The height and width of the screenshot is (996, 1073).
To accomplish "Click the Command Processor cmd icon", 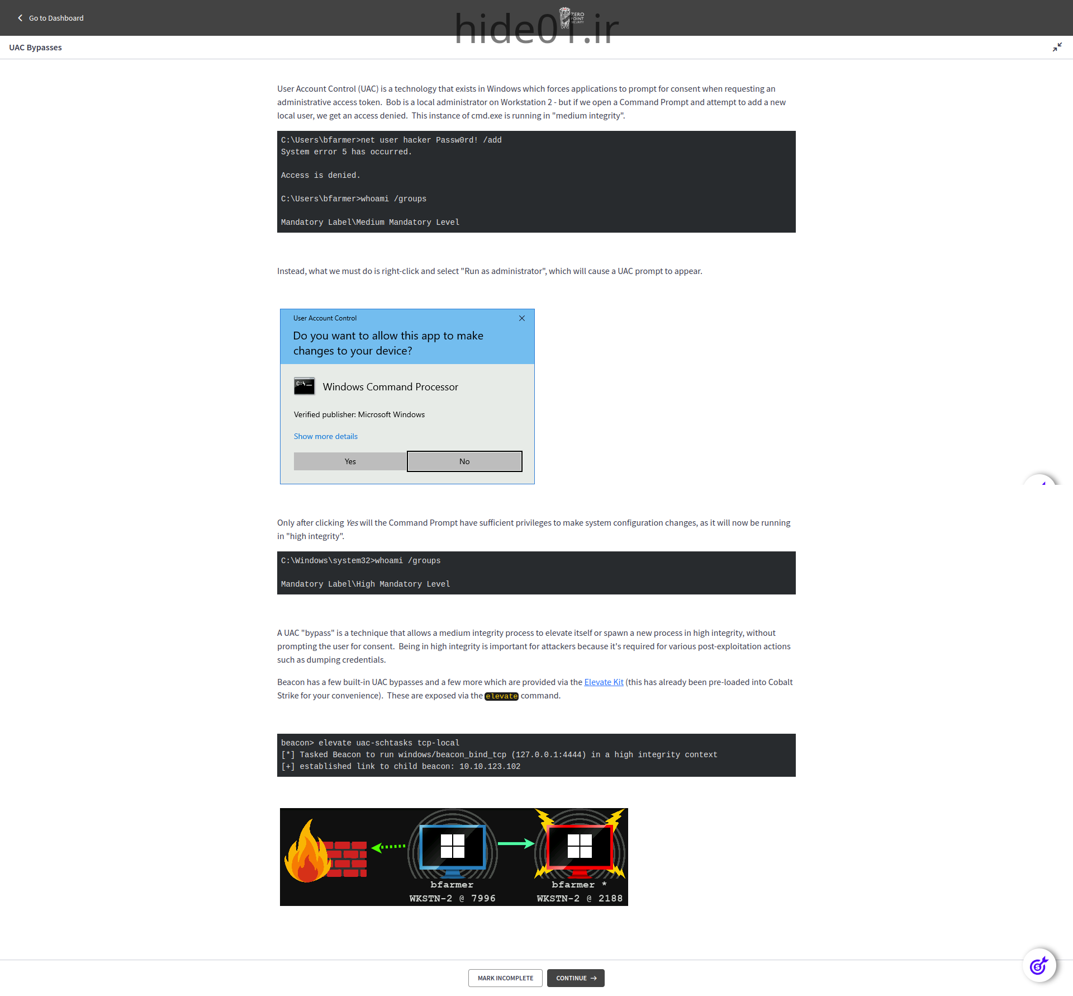I will (304, 386).
